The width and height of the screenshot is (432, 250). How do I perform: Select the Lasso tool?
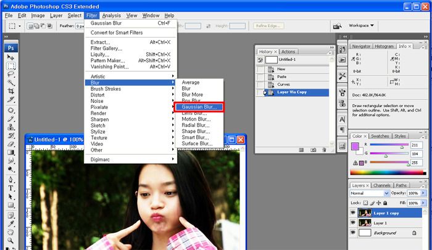10,75
